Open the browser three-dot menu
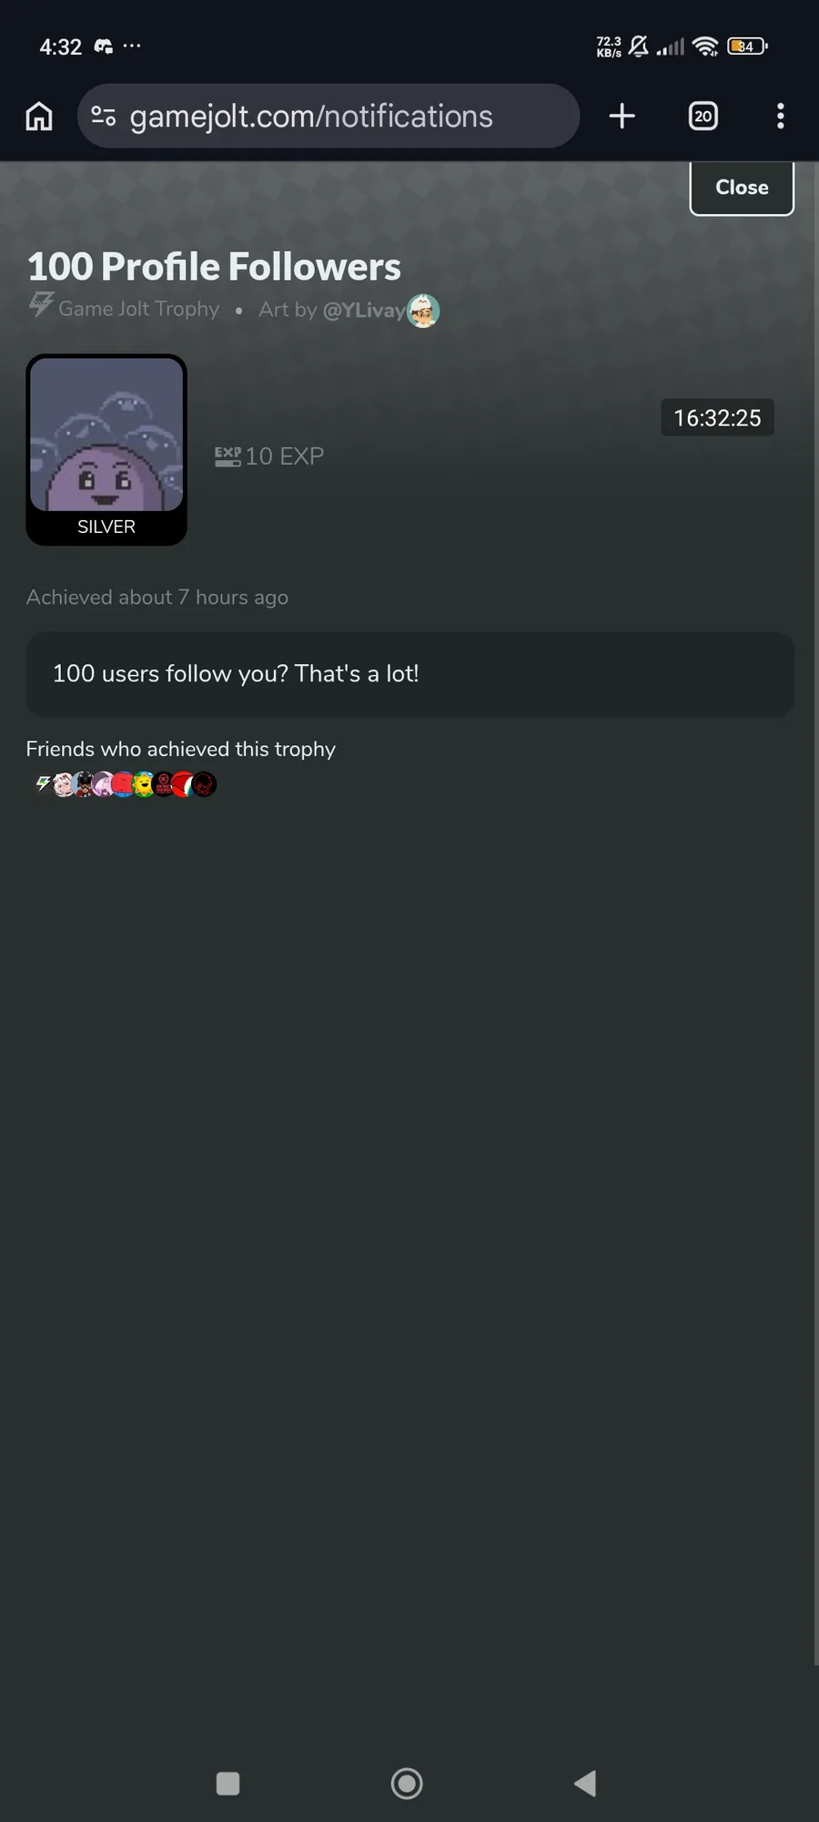Screen dimensions: 819x1822 click(780, 116)
